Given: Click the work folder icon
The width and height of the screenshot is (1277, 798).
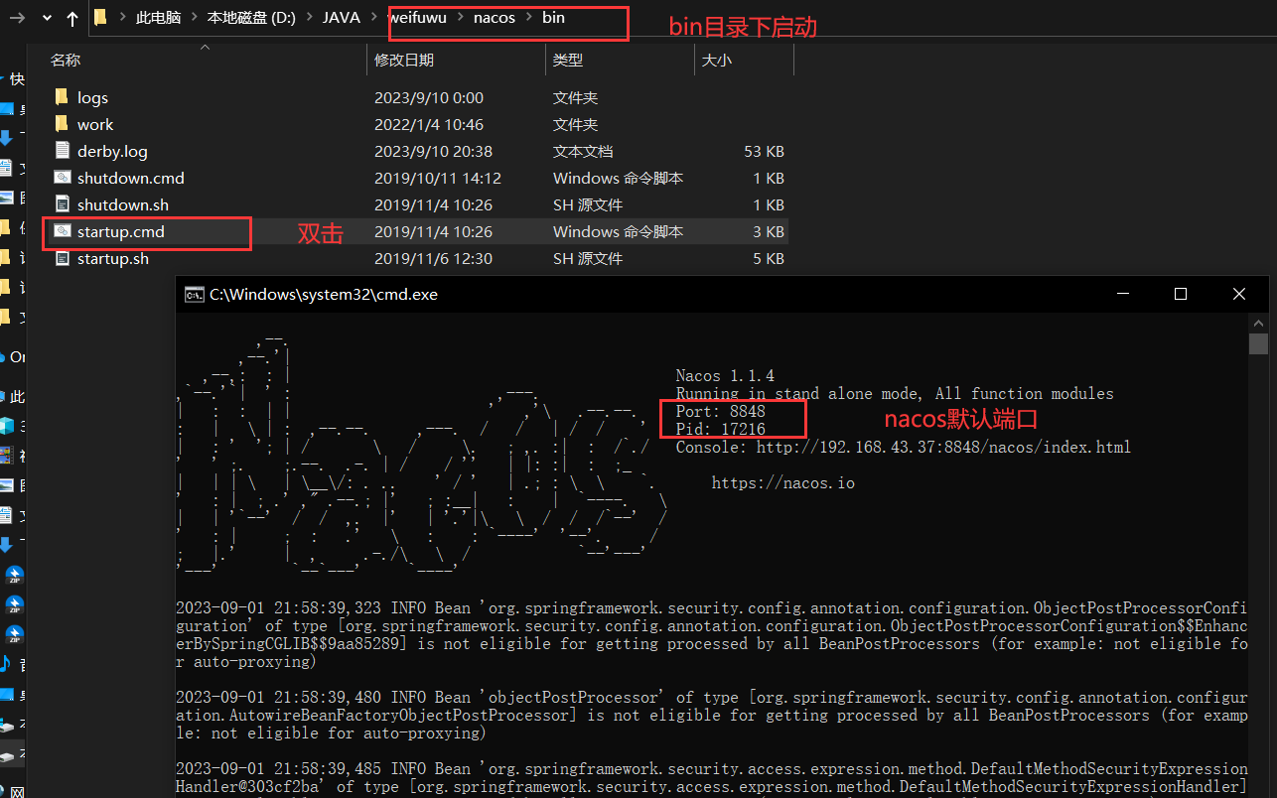Looking at the screenshot, I should point(62,124).
